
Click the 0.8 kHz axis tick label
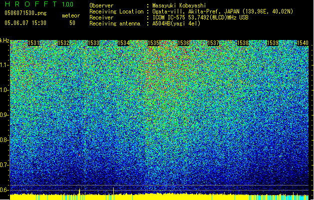coord(3,140)
